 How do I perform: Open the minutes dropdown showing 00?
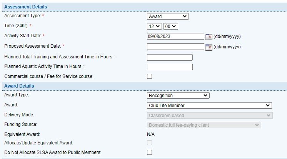point(170,26)
